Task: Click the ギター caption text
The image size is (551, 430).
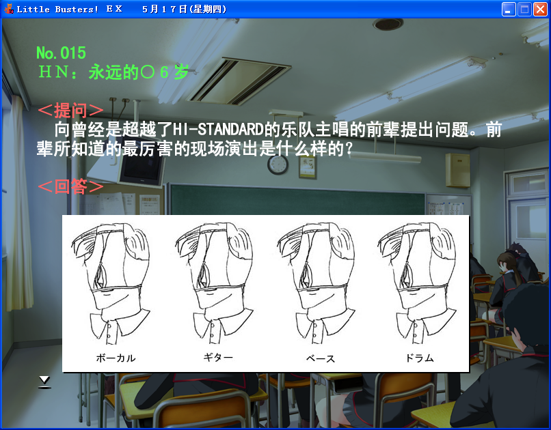Action: pyautogui.click(x=218, y=358)
